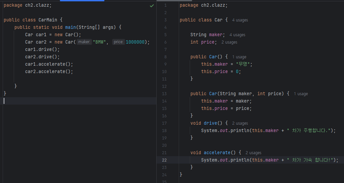Click the " 차가 주행합니다." string
The width and height of the screenshot is (344, 183).
pyautogui.click(x=309, y=130)
